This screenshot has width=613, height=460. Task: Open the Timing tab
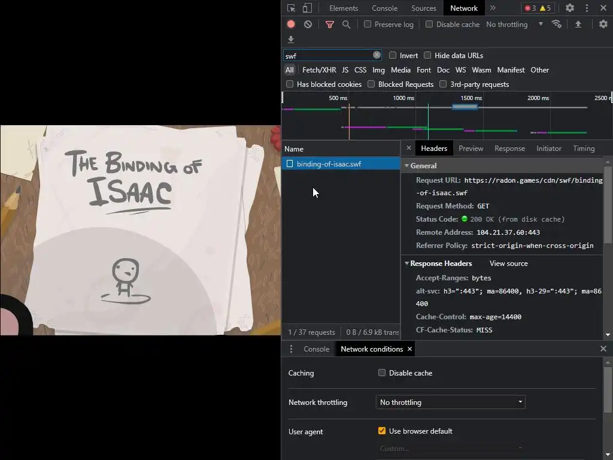point(584,149)
